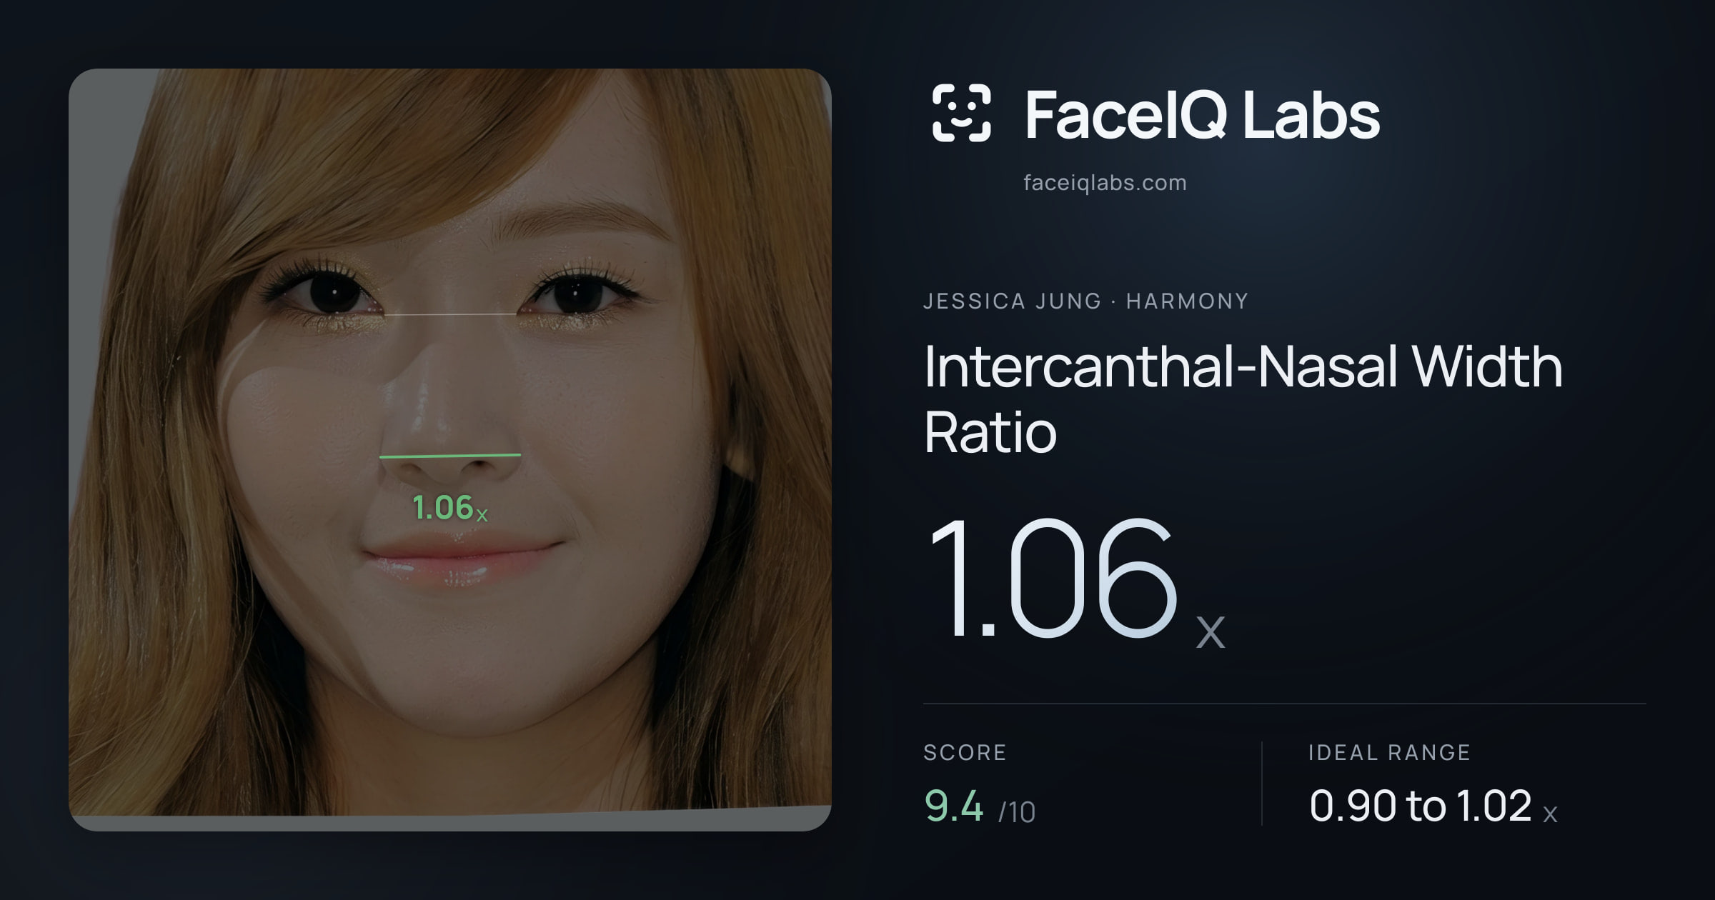Viewport: 1715px width, 900px height.
Task: Click the 'JESSICA JUNG · HARMONY' label
Action: [1085, 301]
